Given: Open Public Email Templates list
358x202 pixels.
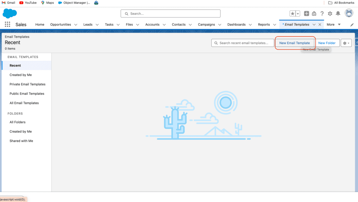Looking at the screenshot, I should [27, 93].
